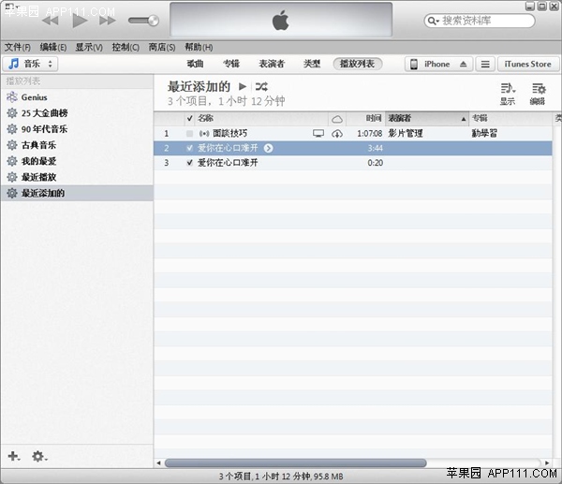
Task: Click the 显示 view options icon
Action: click(x=507, y=89)
